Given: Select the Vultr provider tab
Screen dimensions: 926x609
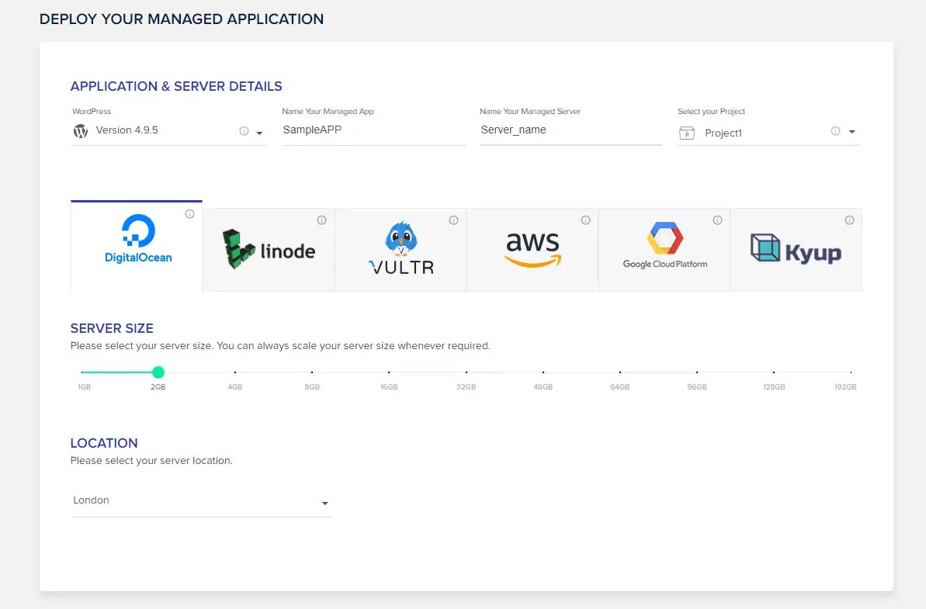Looking at the screenshot, I should pos(401,250).
